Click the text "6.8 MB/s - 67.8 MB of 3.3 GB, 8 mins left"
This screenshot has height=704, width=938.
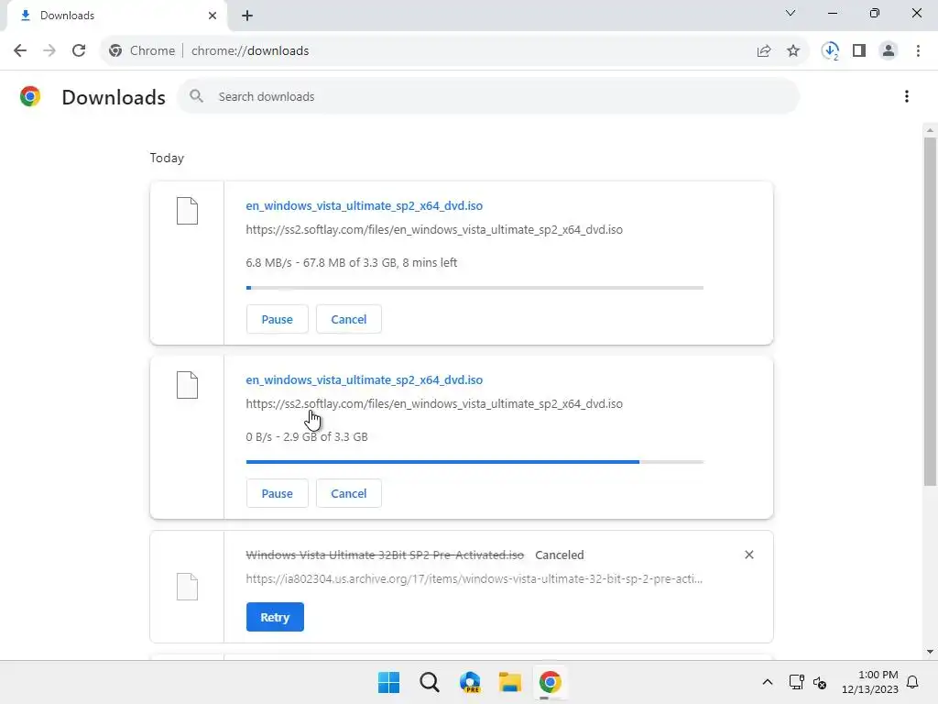351,263
